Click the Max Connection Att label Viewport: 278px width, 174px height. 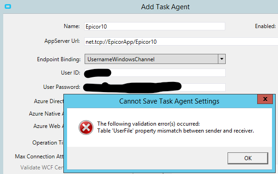click(39, 157)
